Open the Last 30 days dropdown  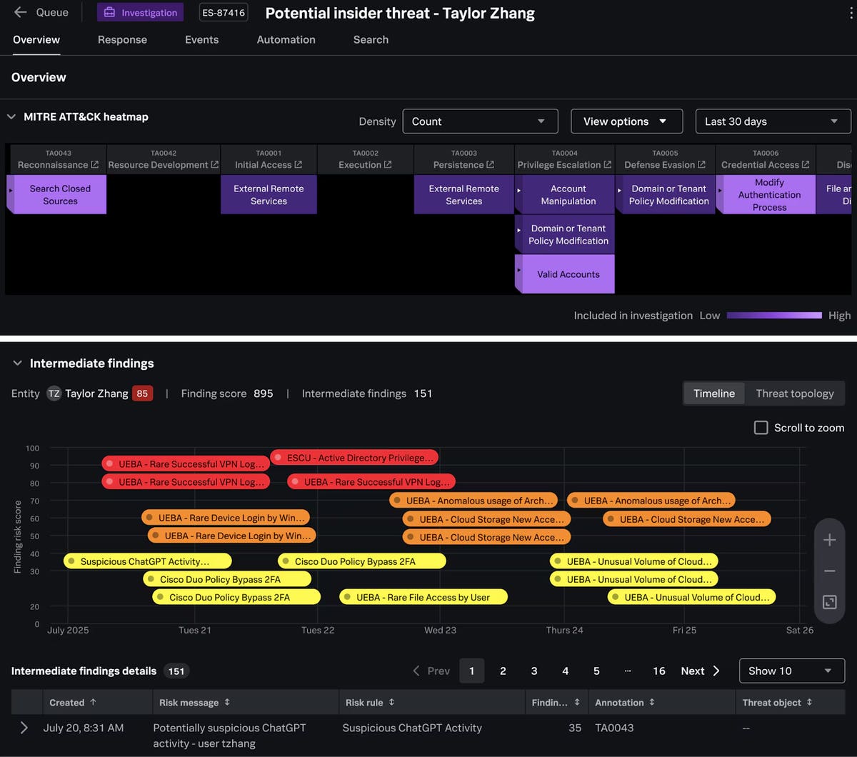pos(773,121)
